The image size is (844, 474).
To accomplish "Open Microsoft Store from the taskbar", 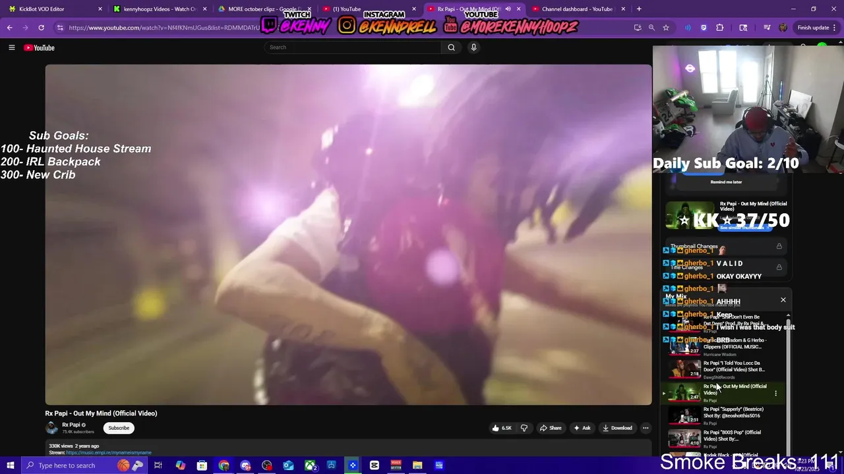I will coord(202,465).
